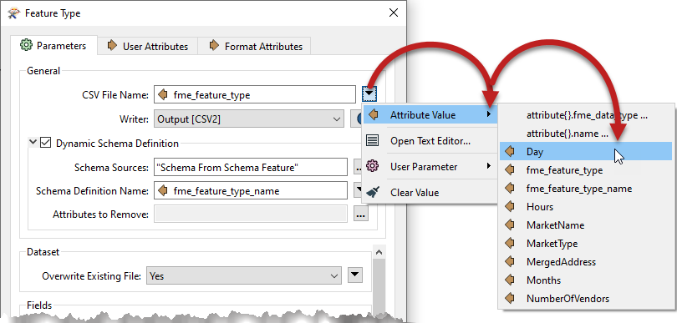Viewport: 677px width, 323px height.
Task: Click the Schema Sources ellipsis button
Action: [359, 167]
